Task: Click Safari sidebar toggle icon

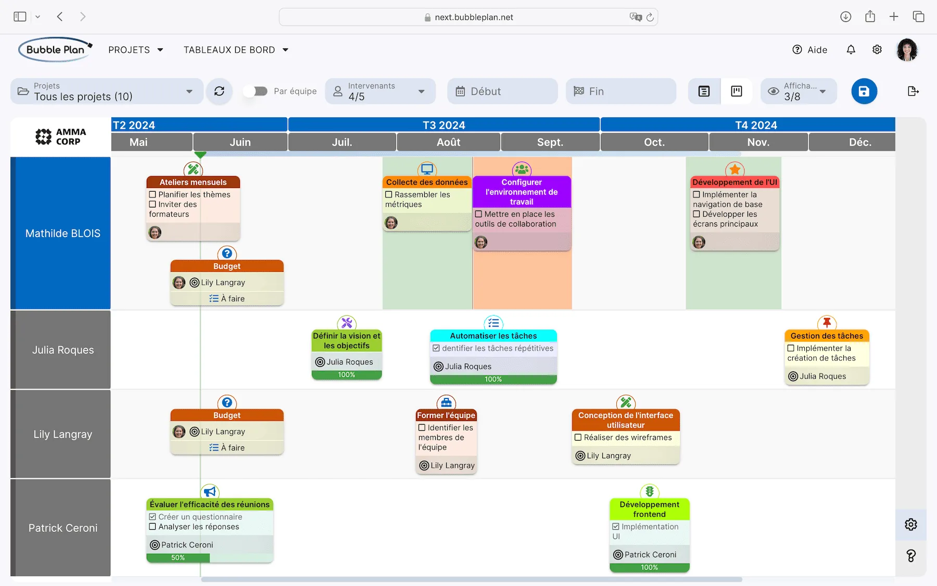Action: click(x=20, y=17)
